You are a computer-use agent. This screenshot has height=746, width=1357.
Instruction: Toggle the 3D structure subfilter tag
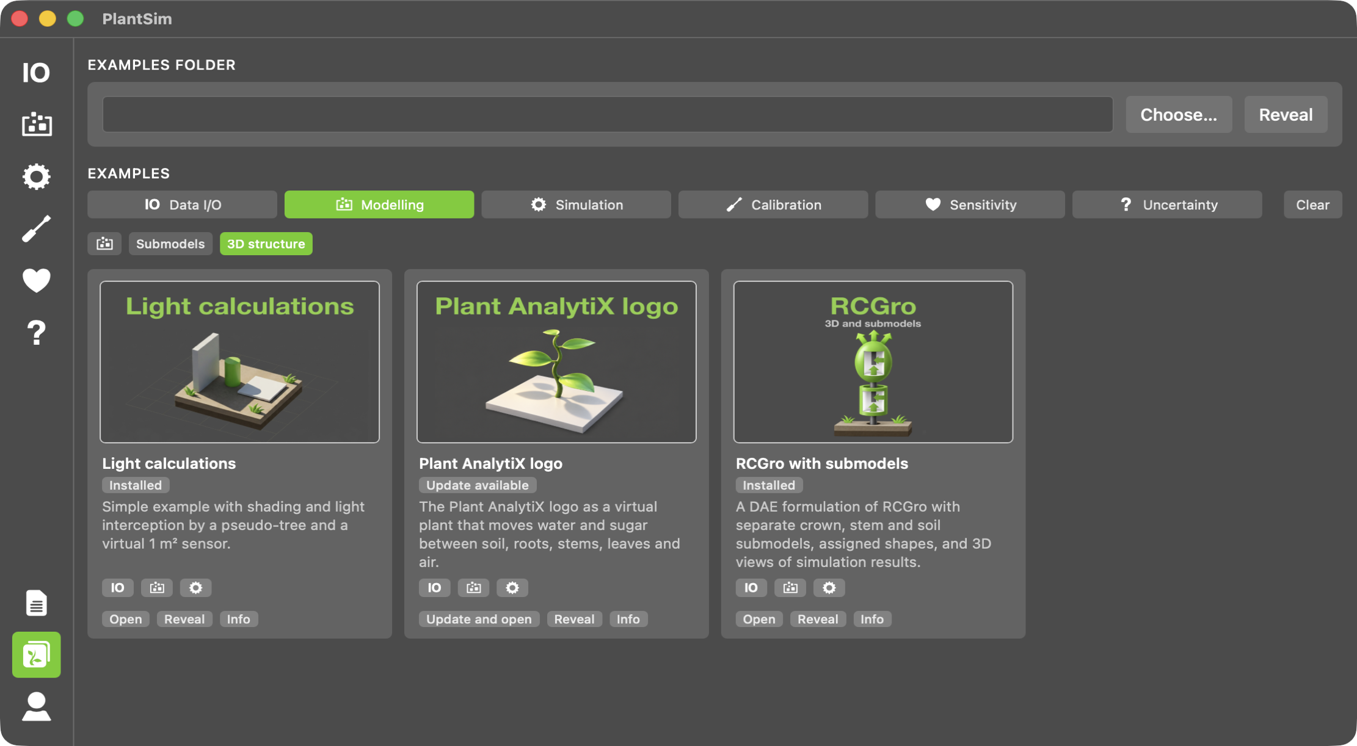(266, 244)
